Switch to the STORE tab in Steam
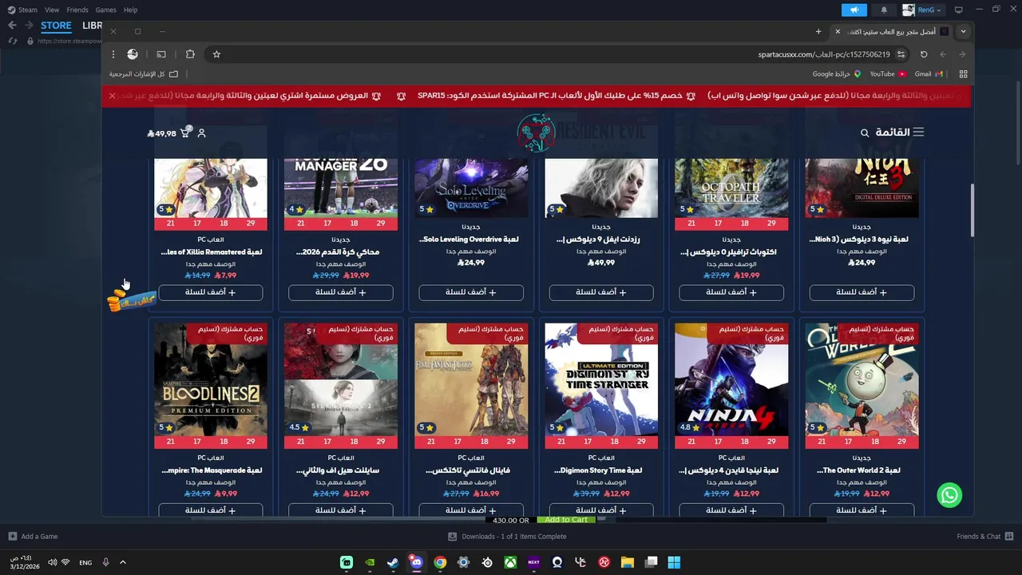 (x=56, y=26)
